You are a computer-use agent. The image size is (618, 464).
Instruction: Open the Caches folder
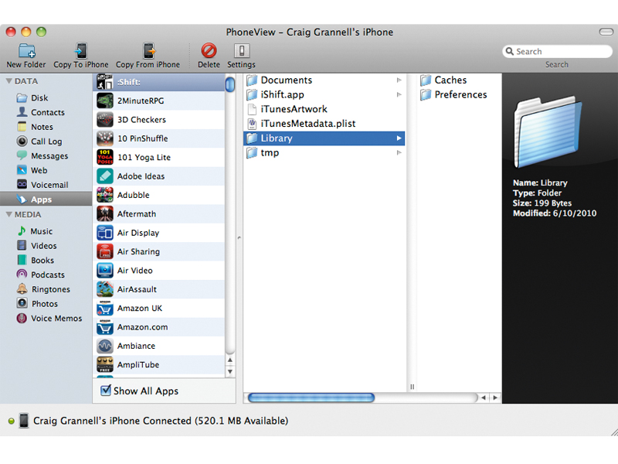click(x=443, y=80)
